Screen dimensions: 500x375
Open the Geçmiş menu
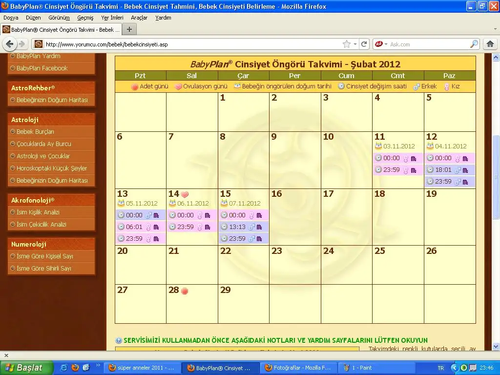click(85, 18)
